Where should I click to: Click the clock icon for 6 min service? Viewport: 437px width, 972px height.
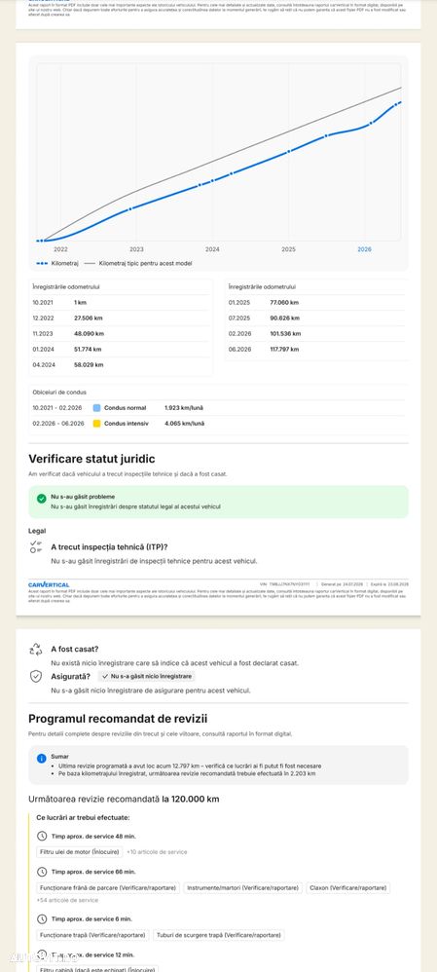pyautogui.click(x=42, y=918)
